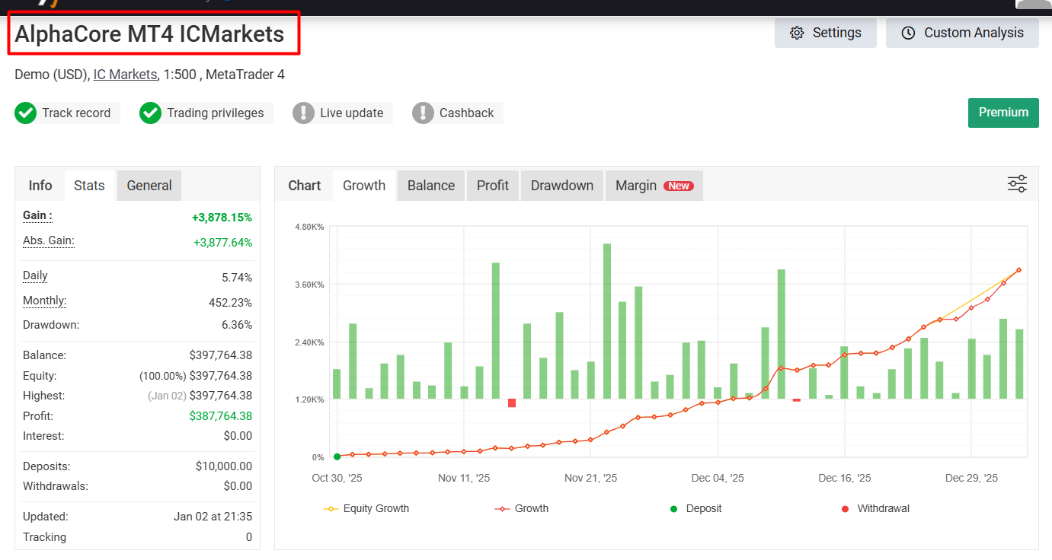1052x560 pixels.
Task: Toggle Withdrawal markers in chart legend
Action: [x=875, y=508]
